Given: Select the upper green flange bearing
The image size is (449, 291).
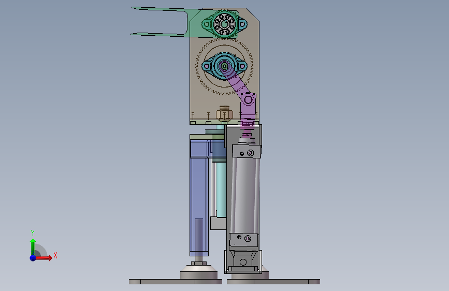Looking at the screenshot, I should [x=225, y=24].
